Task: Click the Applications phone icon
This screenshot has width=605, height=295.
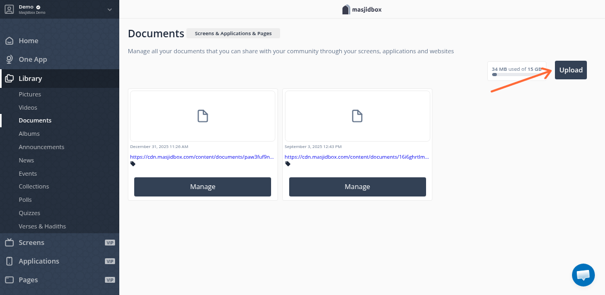Action: tap(10, 261)
